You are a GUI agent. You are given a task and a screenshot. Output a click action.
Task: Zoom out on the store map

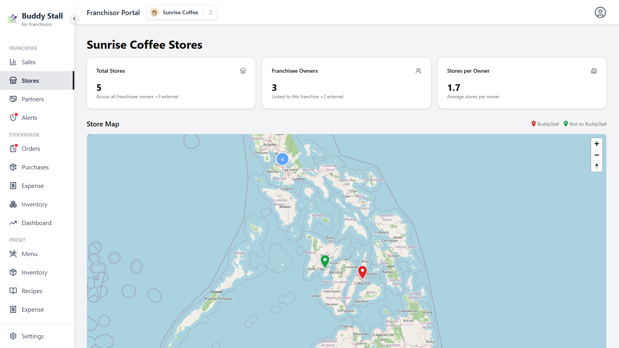coord(597,155)
